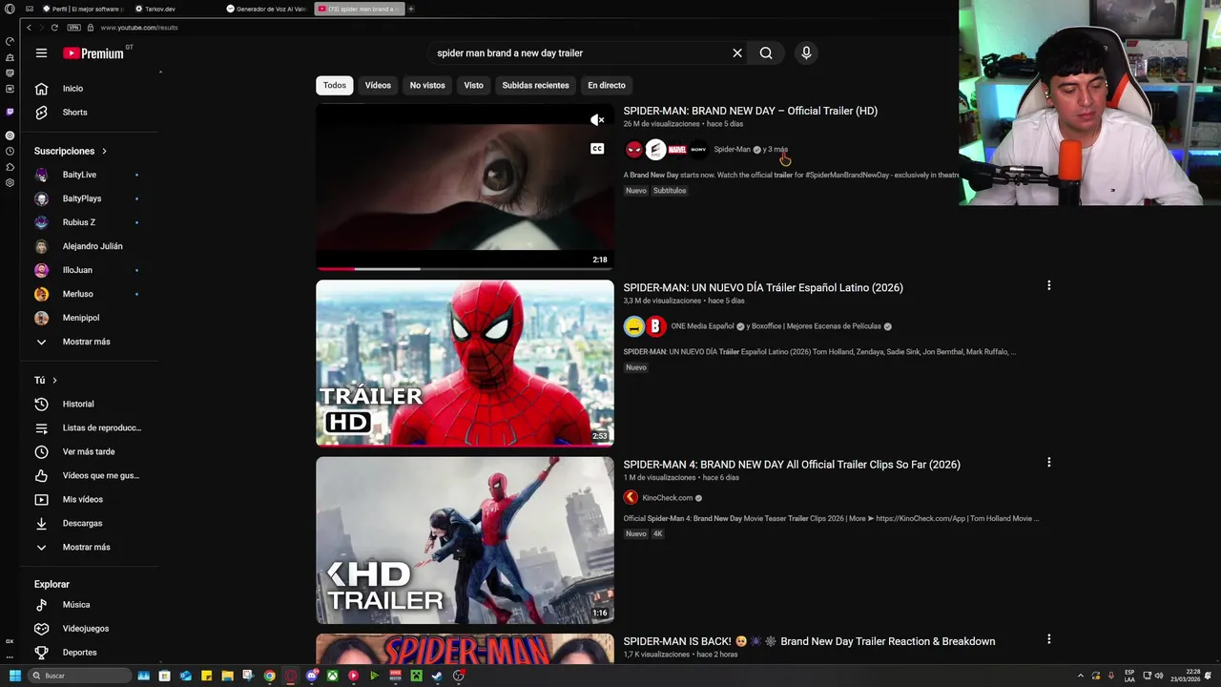Open options for SPIDER-MAN 4 Trailer Clips video
The height and width of the screenshot is (687, 1221).
coord(1048,462)
